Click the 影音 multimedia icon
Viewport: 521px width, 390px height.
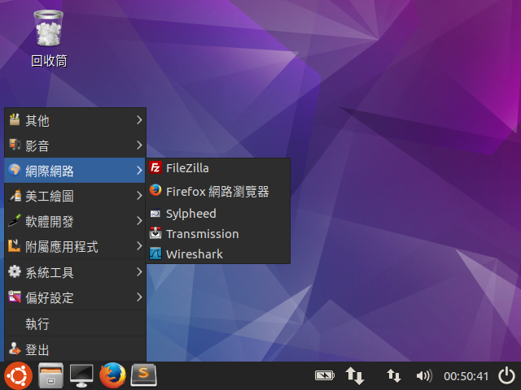tap(15, 145)
